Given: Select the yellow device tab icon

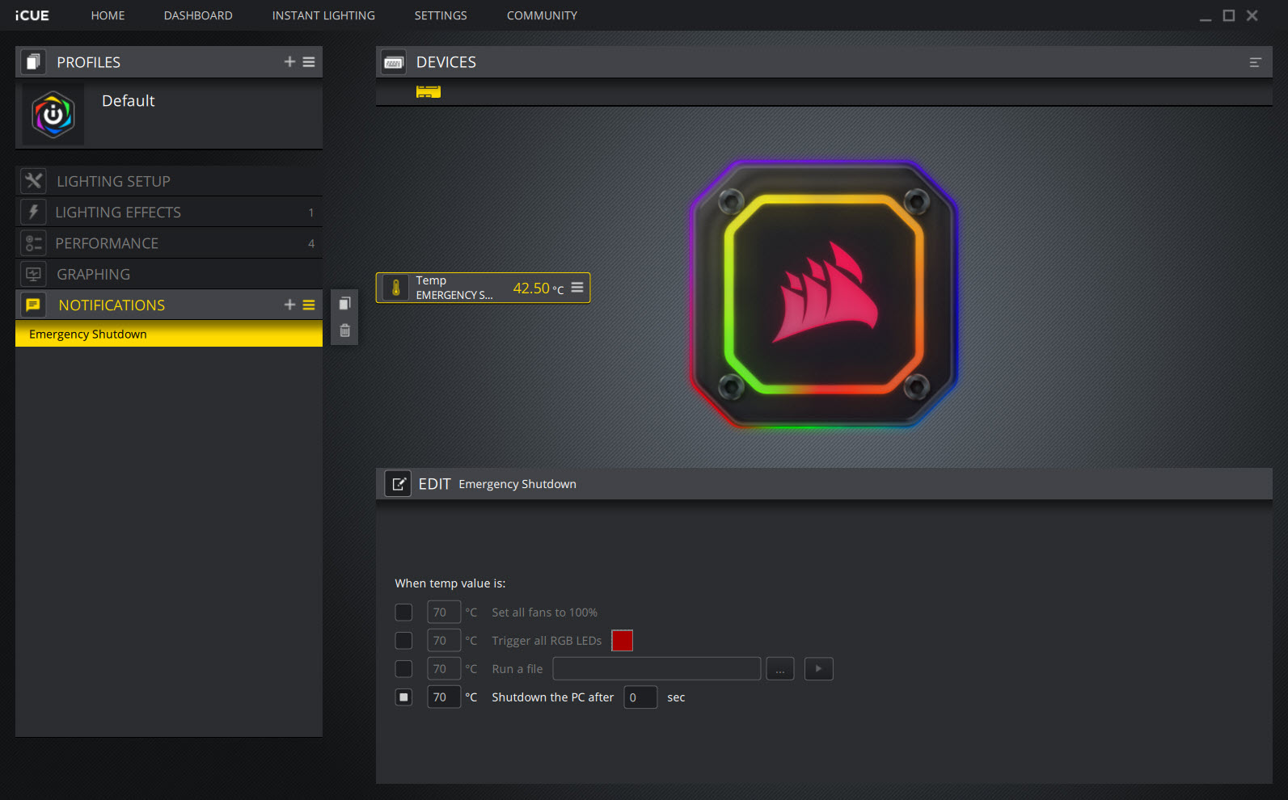Looking at the screenshot, I should click(429, 91).
